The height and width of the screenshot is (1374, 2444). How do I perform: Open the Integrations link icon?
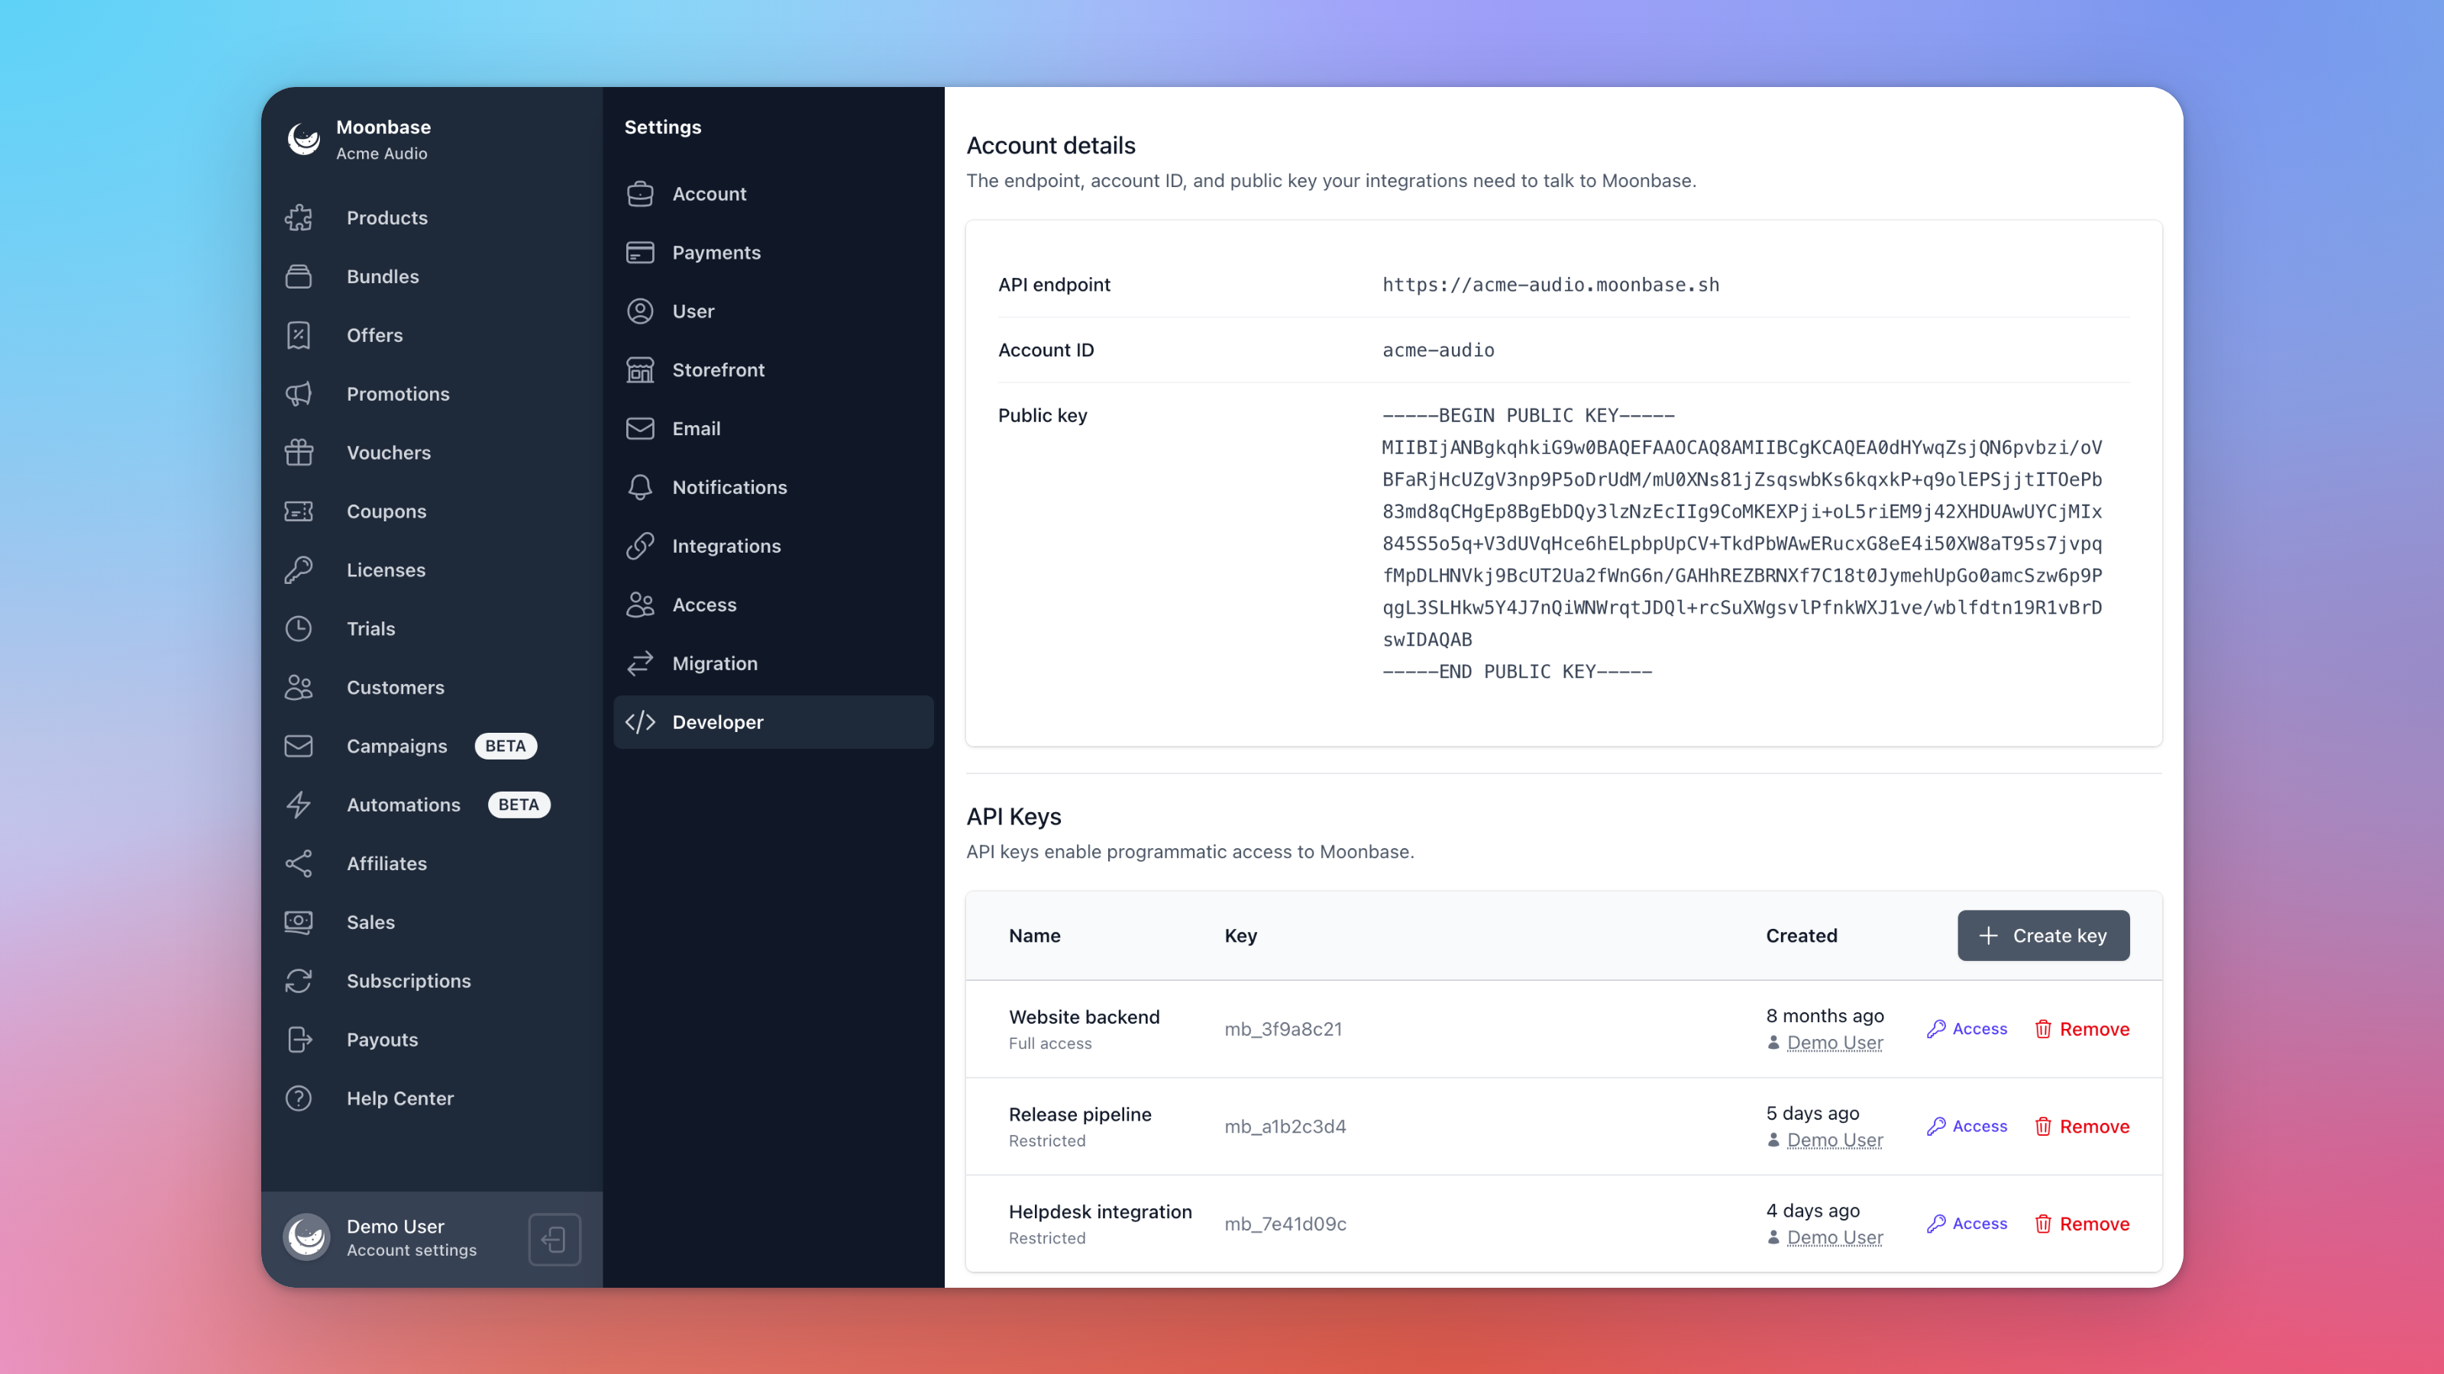click(x=641, y=547)
